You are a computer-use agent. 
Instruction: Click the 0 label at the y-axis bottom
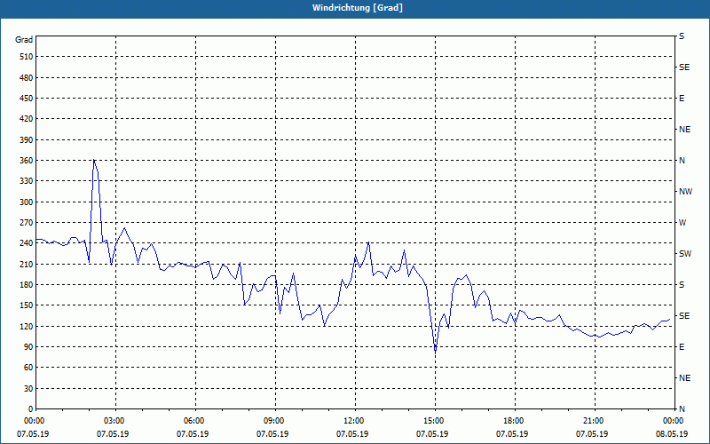(31, 409)
